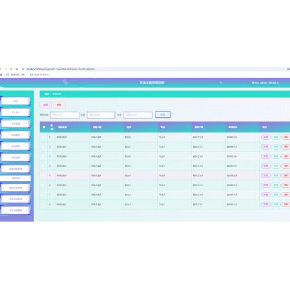Open the second filter dropdown above table
The width and height of the screenshot is (290, 290).
click(x=101, y=115)
